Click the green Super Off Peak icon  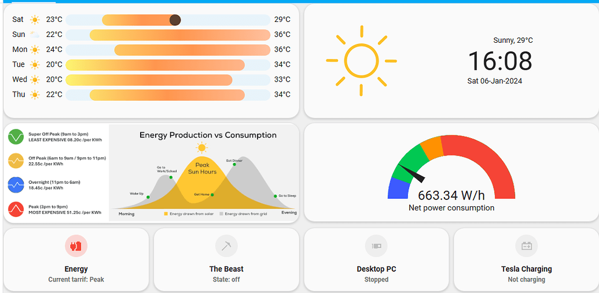tap(16, 137)
